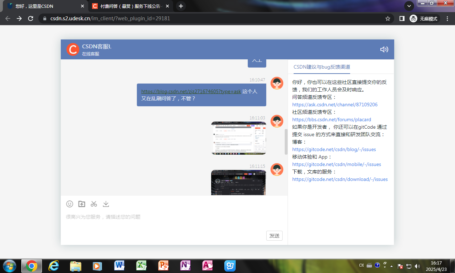
Task: Bookmark this page with the star icon
Action: click(x=388, y=18)
